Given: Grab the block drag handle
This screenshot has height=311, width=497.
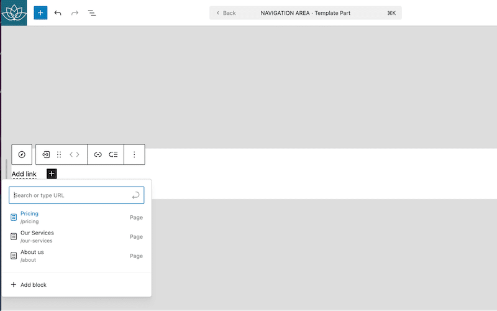Looking at the screenshot, I should point(59,154).
